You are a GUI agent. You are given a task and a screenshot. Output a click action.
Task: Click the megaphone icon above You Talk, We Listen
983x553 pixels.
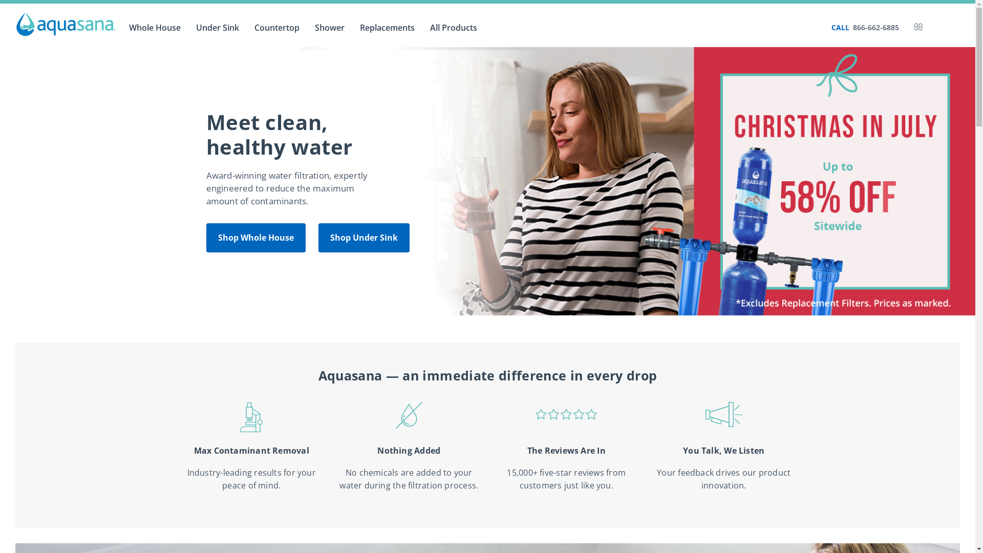click(x=723, y=414)
